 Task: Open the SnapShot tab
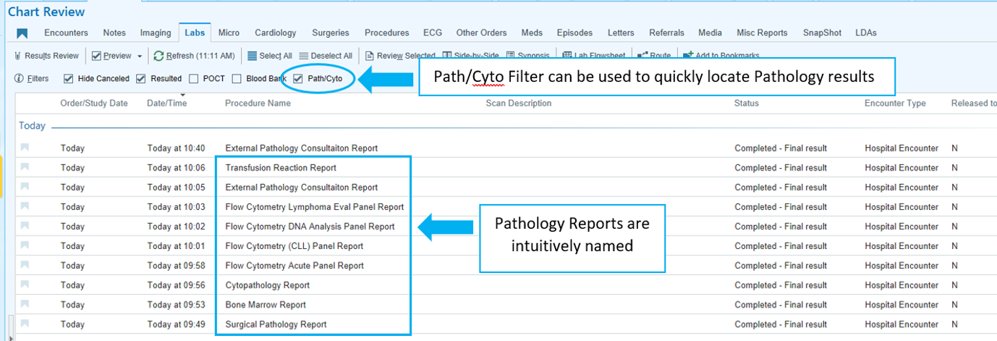click(821, 33)
